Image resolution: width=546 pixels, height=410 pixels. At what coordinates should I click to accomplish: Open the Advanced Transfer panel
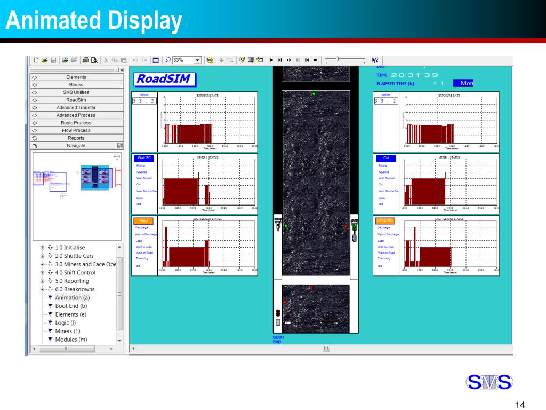point(77,108)
